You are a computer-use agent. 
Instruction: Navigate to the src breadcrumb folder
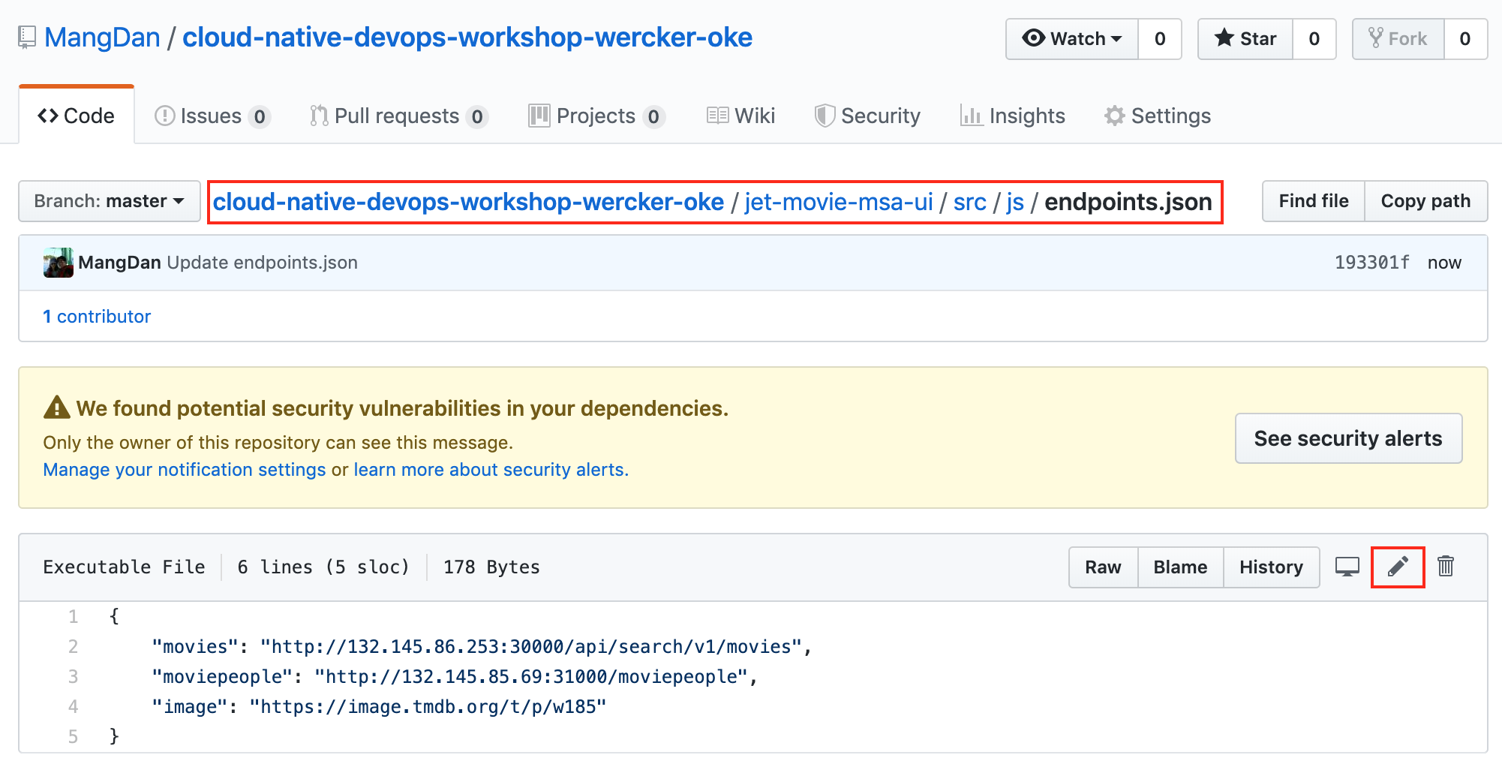[x=969, y=202]
